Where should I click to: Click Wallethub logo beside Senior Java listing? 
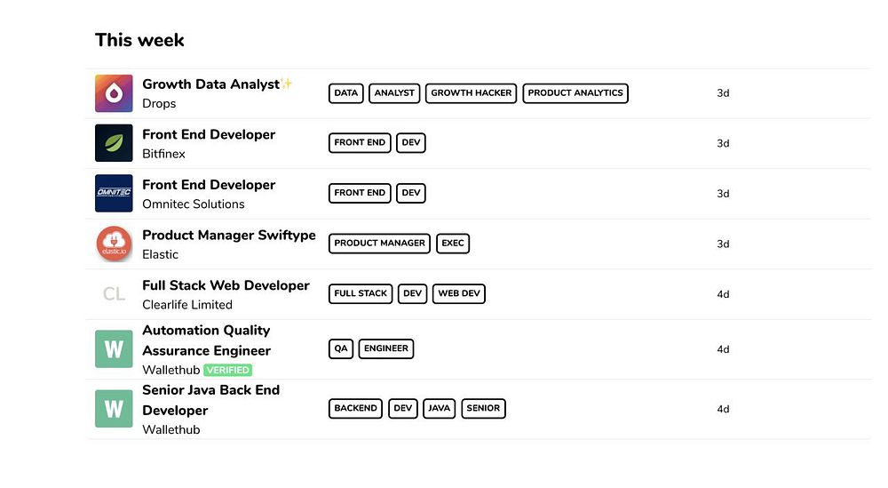[114, 409]
